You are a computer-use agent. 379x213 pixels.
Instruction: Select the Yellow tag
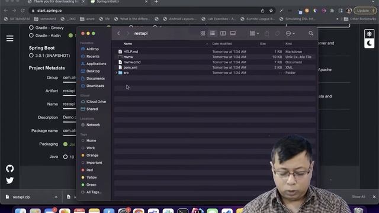tap(91, 177)
